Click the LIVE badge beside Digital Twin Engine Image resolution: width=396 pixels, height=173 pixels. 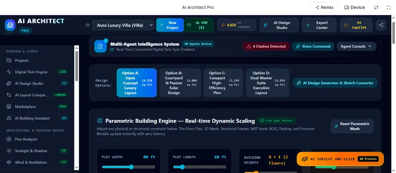[63, 72]
